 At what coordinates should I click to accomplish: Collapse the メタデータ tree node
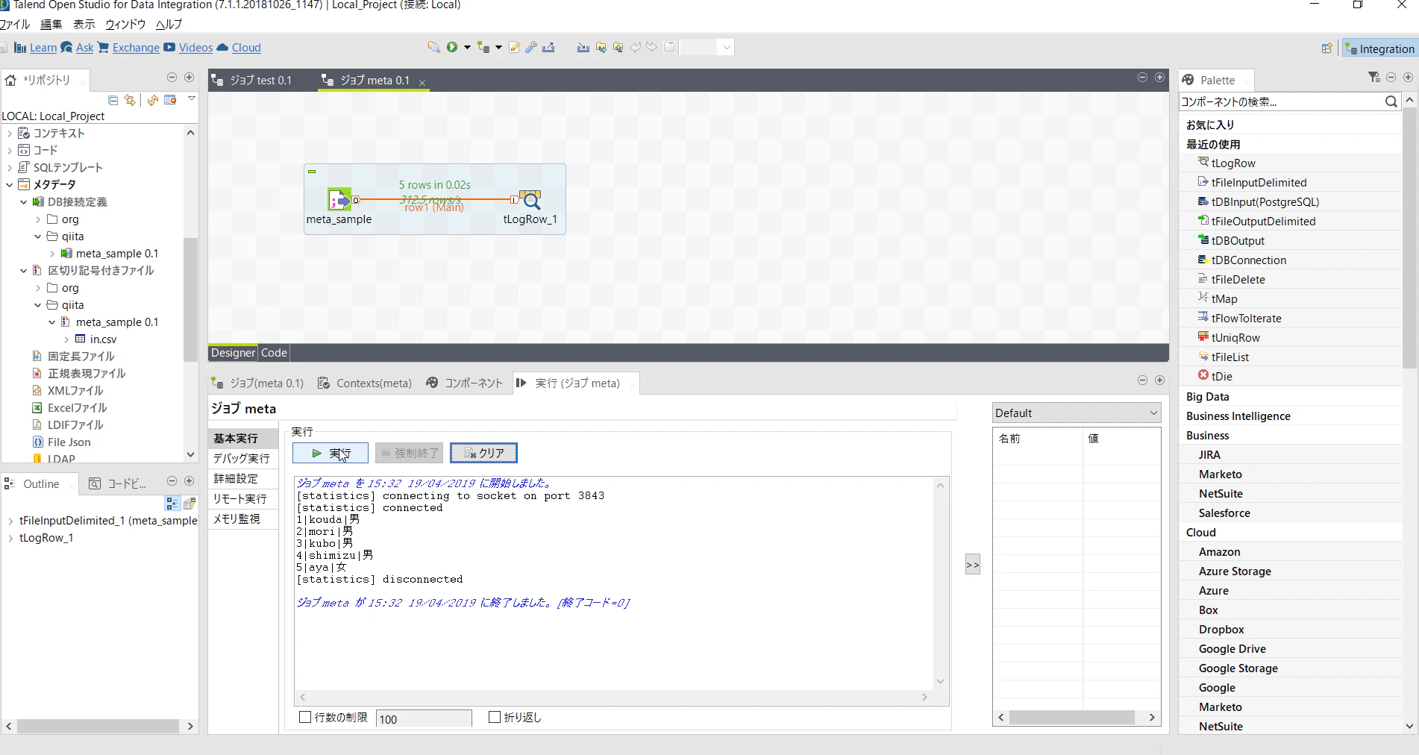pyautogui.click(x=10, y=184)
